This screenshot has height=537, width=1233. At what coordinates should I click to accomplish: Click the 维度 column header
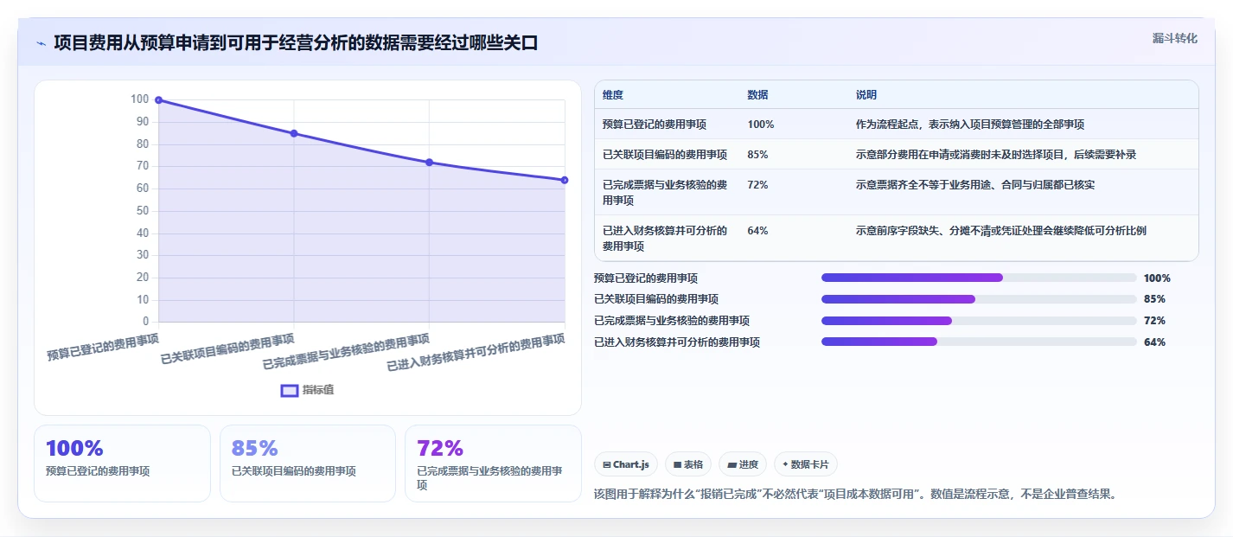[613, 95]
